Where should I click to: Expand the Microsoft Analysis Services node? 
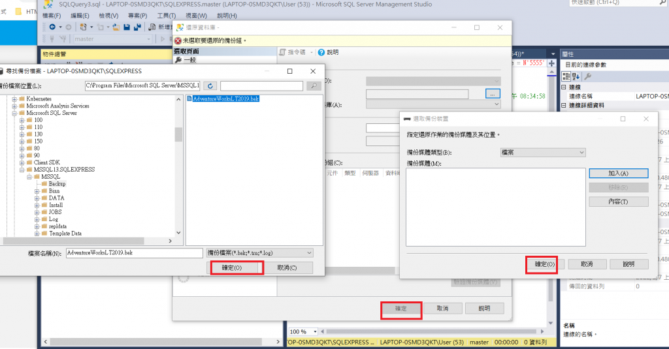14,106
